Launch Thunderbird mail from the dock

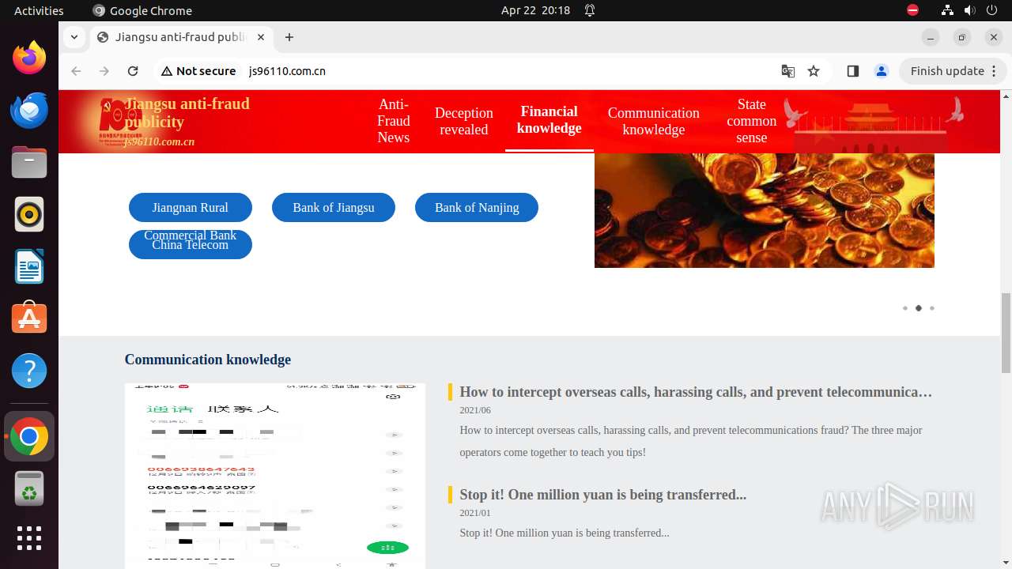pos(29,110)
